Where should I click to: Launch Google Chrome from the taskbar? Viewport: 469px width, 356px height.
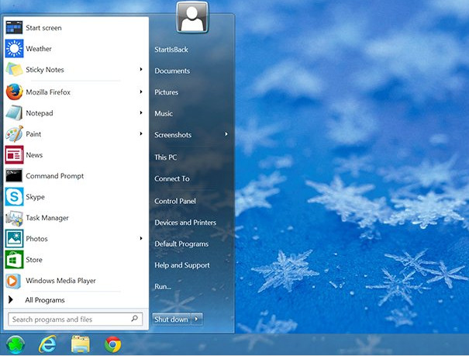[x=112, y=344]
